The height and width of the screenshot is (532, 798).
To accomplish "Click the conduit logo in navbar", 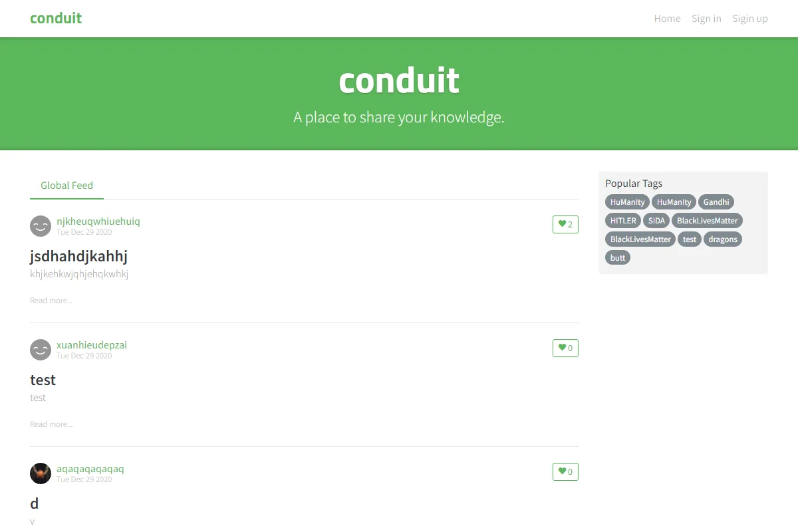I will (x=56, y=18).
